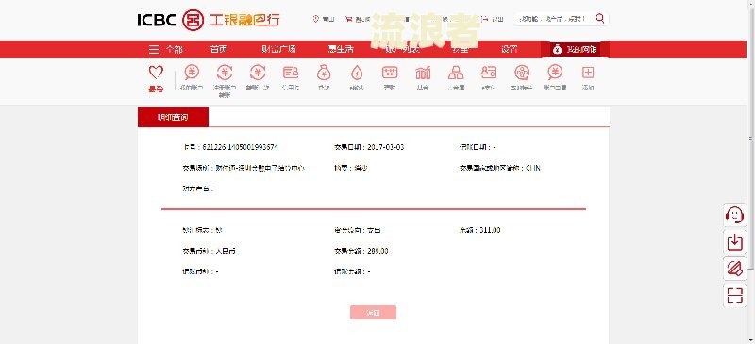Screen dimensions: 755x344
Task: Click into the header search field
Action: 554,19
